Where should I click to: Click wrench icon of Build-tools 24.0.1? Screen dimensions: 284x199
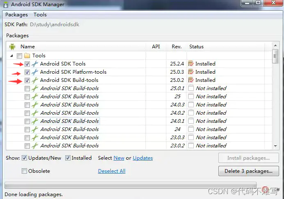(35, 121)
